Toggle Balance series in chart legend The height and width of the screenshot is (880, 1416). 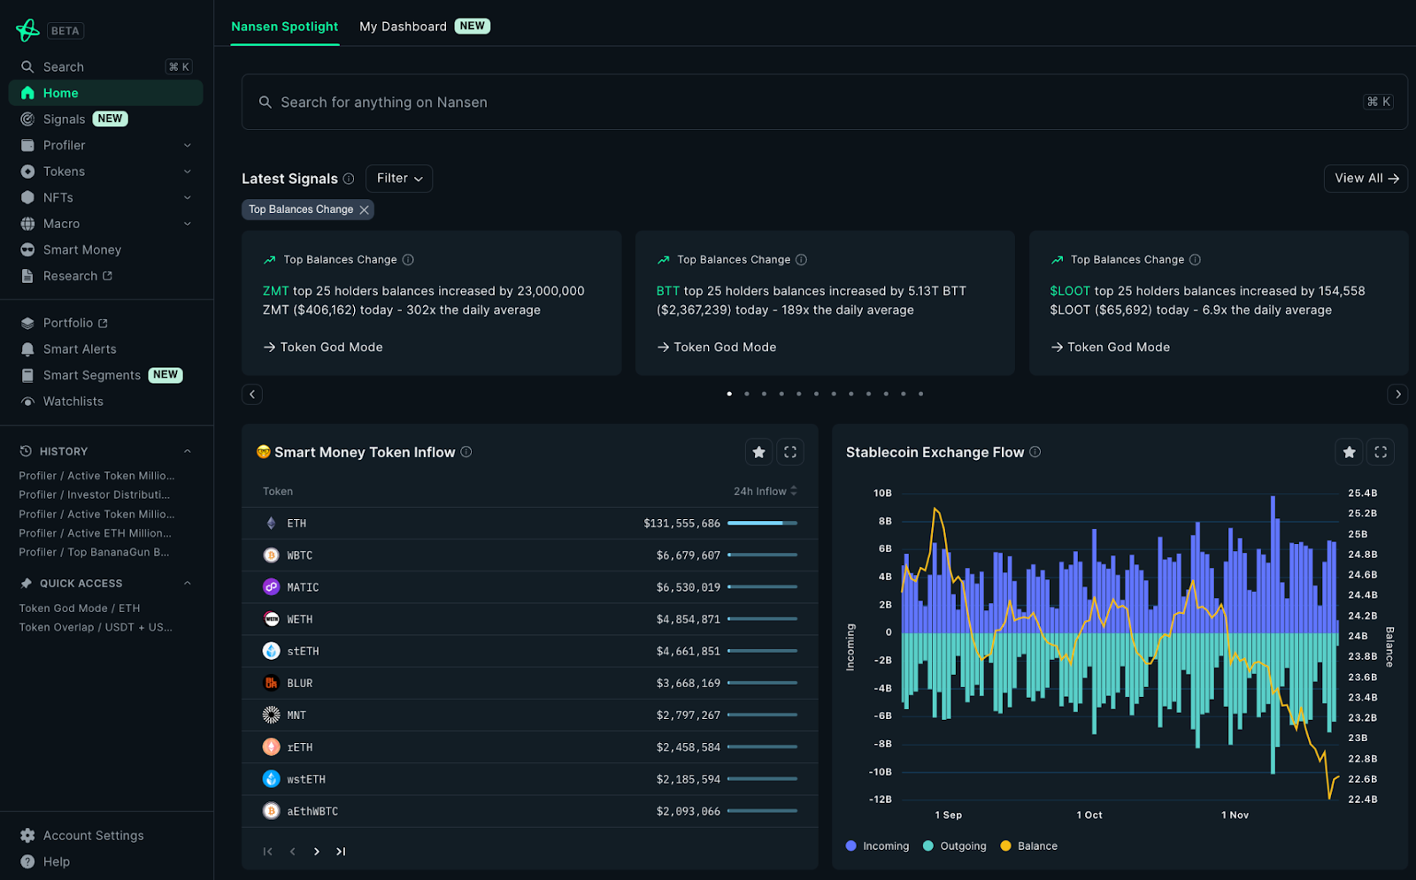[1028, 846]
